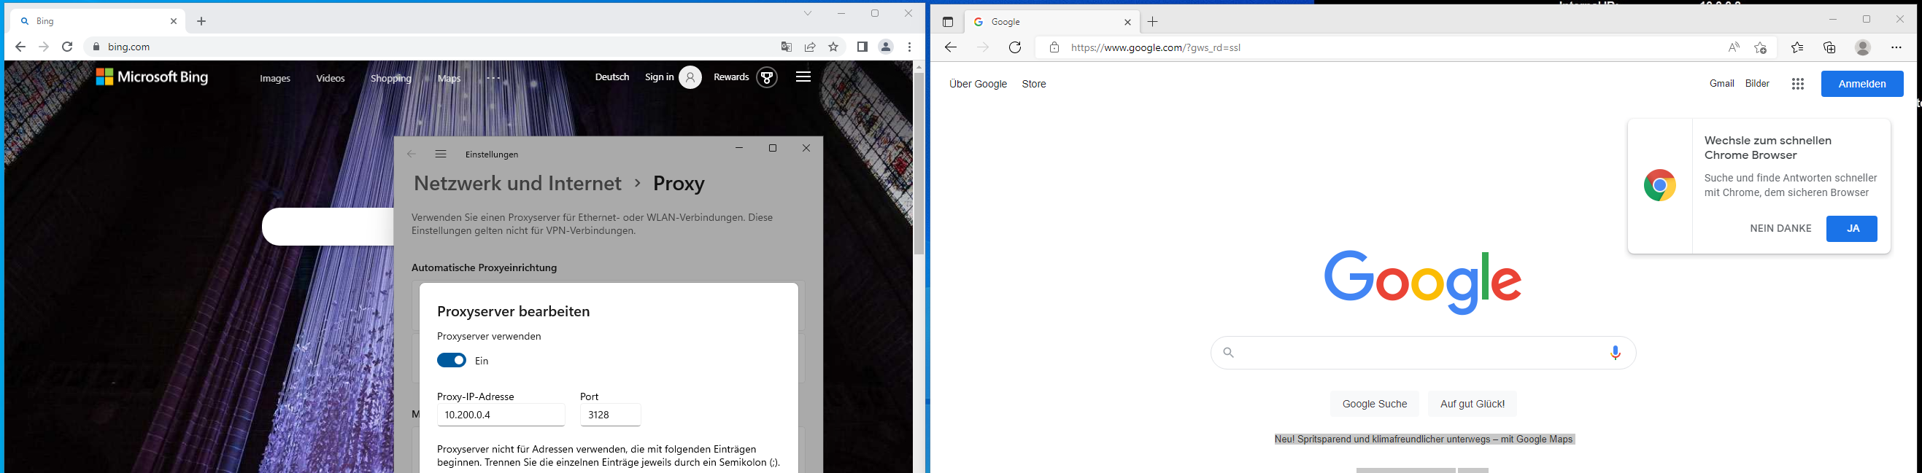This screenshot has width=1922, height=473.
Task: Open Images on Bing navigation
Action: coord(275,78)
